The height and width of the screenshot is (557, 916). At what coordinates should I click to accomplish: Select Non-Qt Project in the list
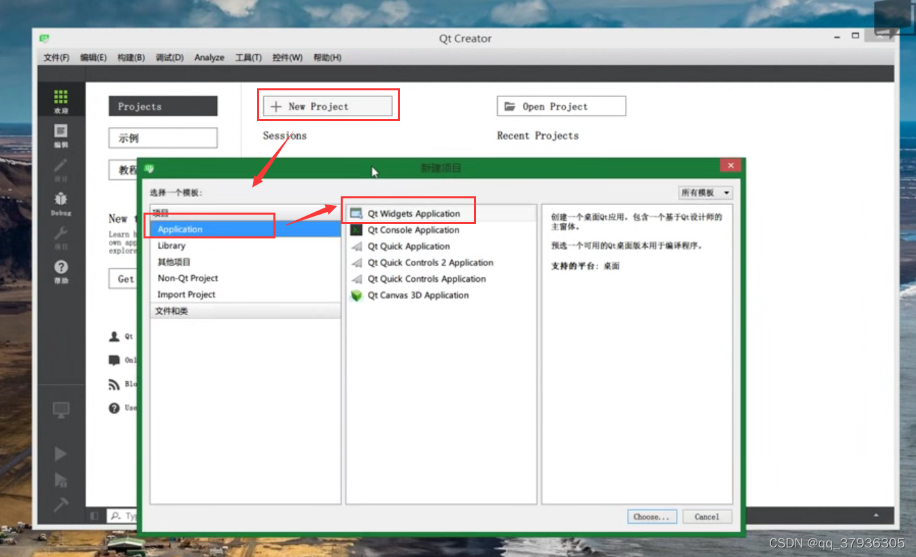pyautogui.click(x=245, y=278)
